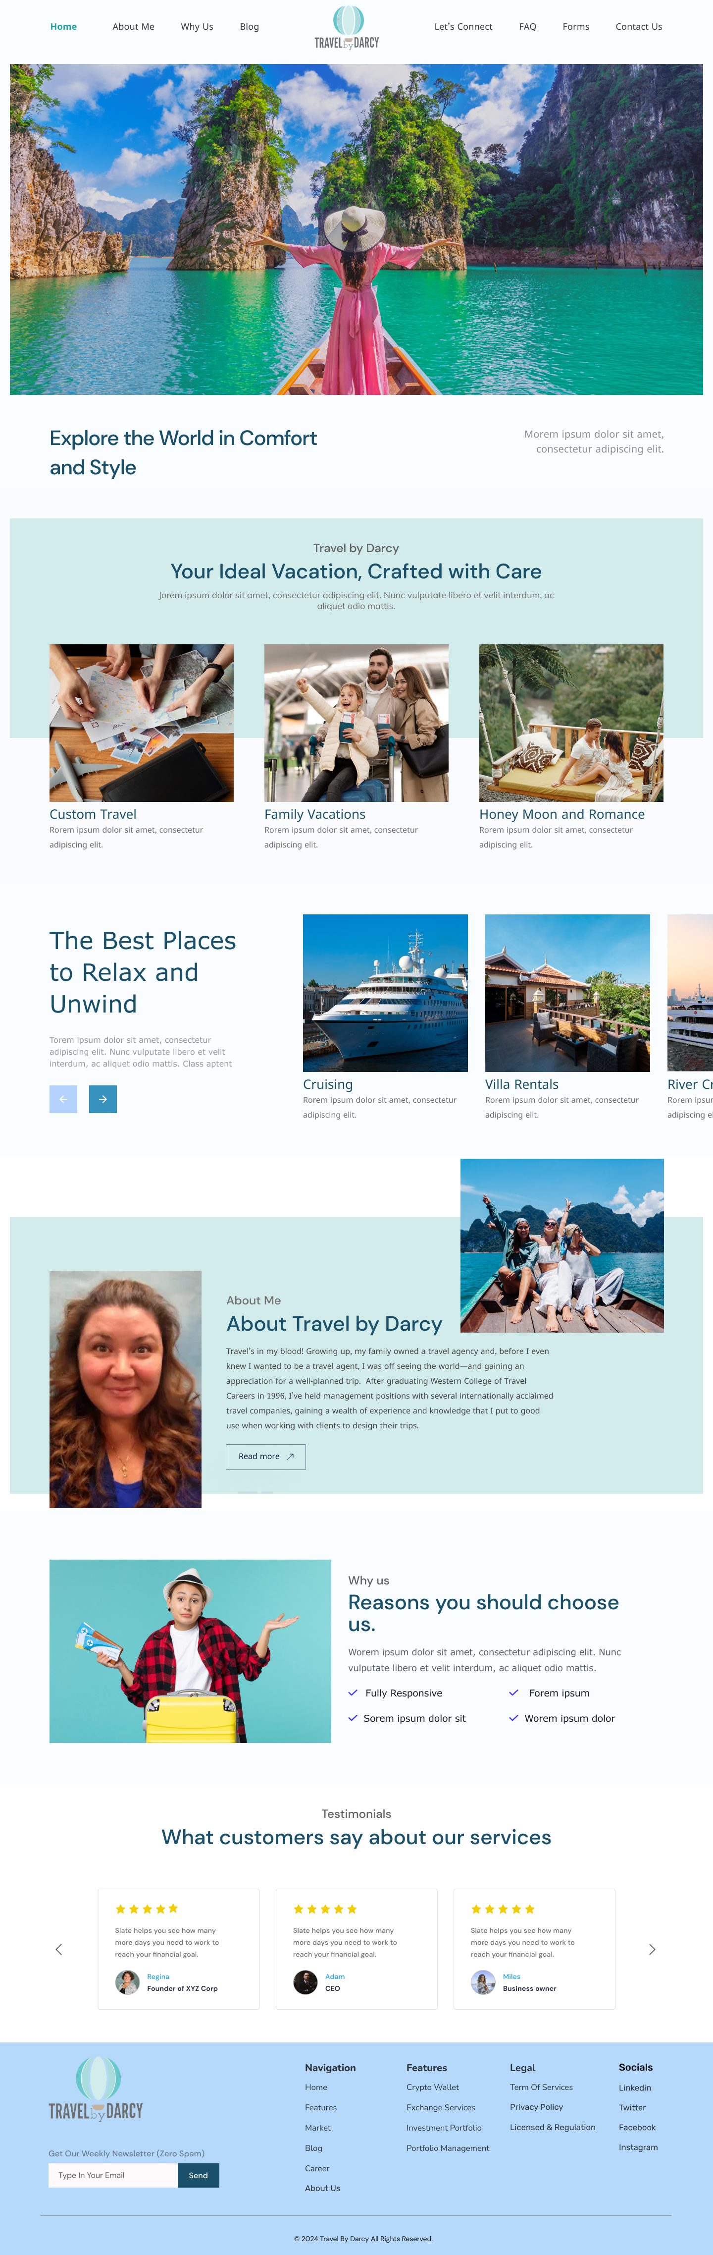The image size is (713, 2255).
Task: Click the hero image of woman on boat
Action: coord(356,229)
